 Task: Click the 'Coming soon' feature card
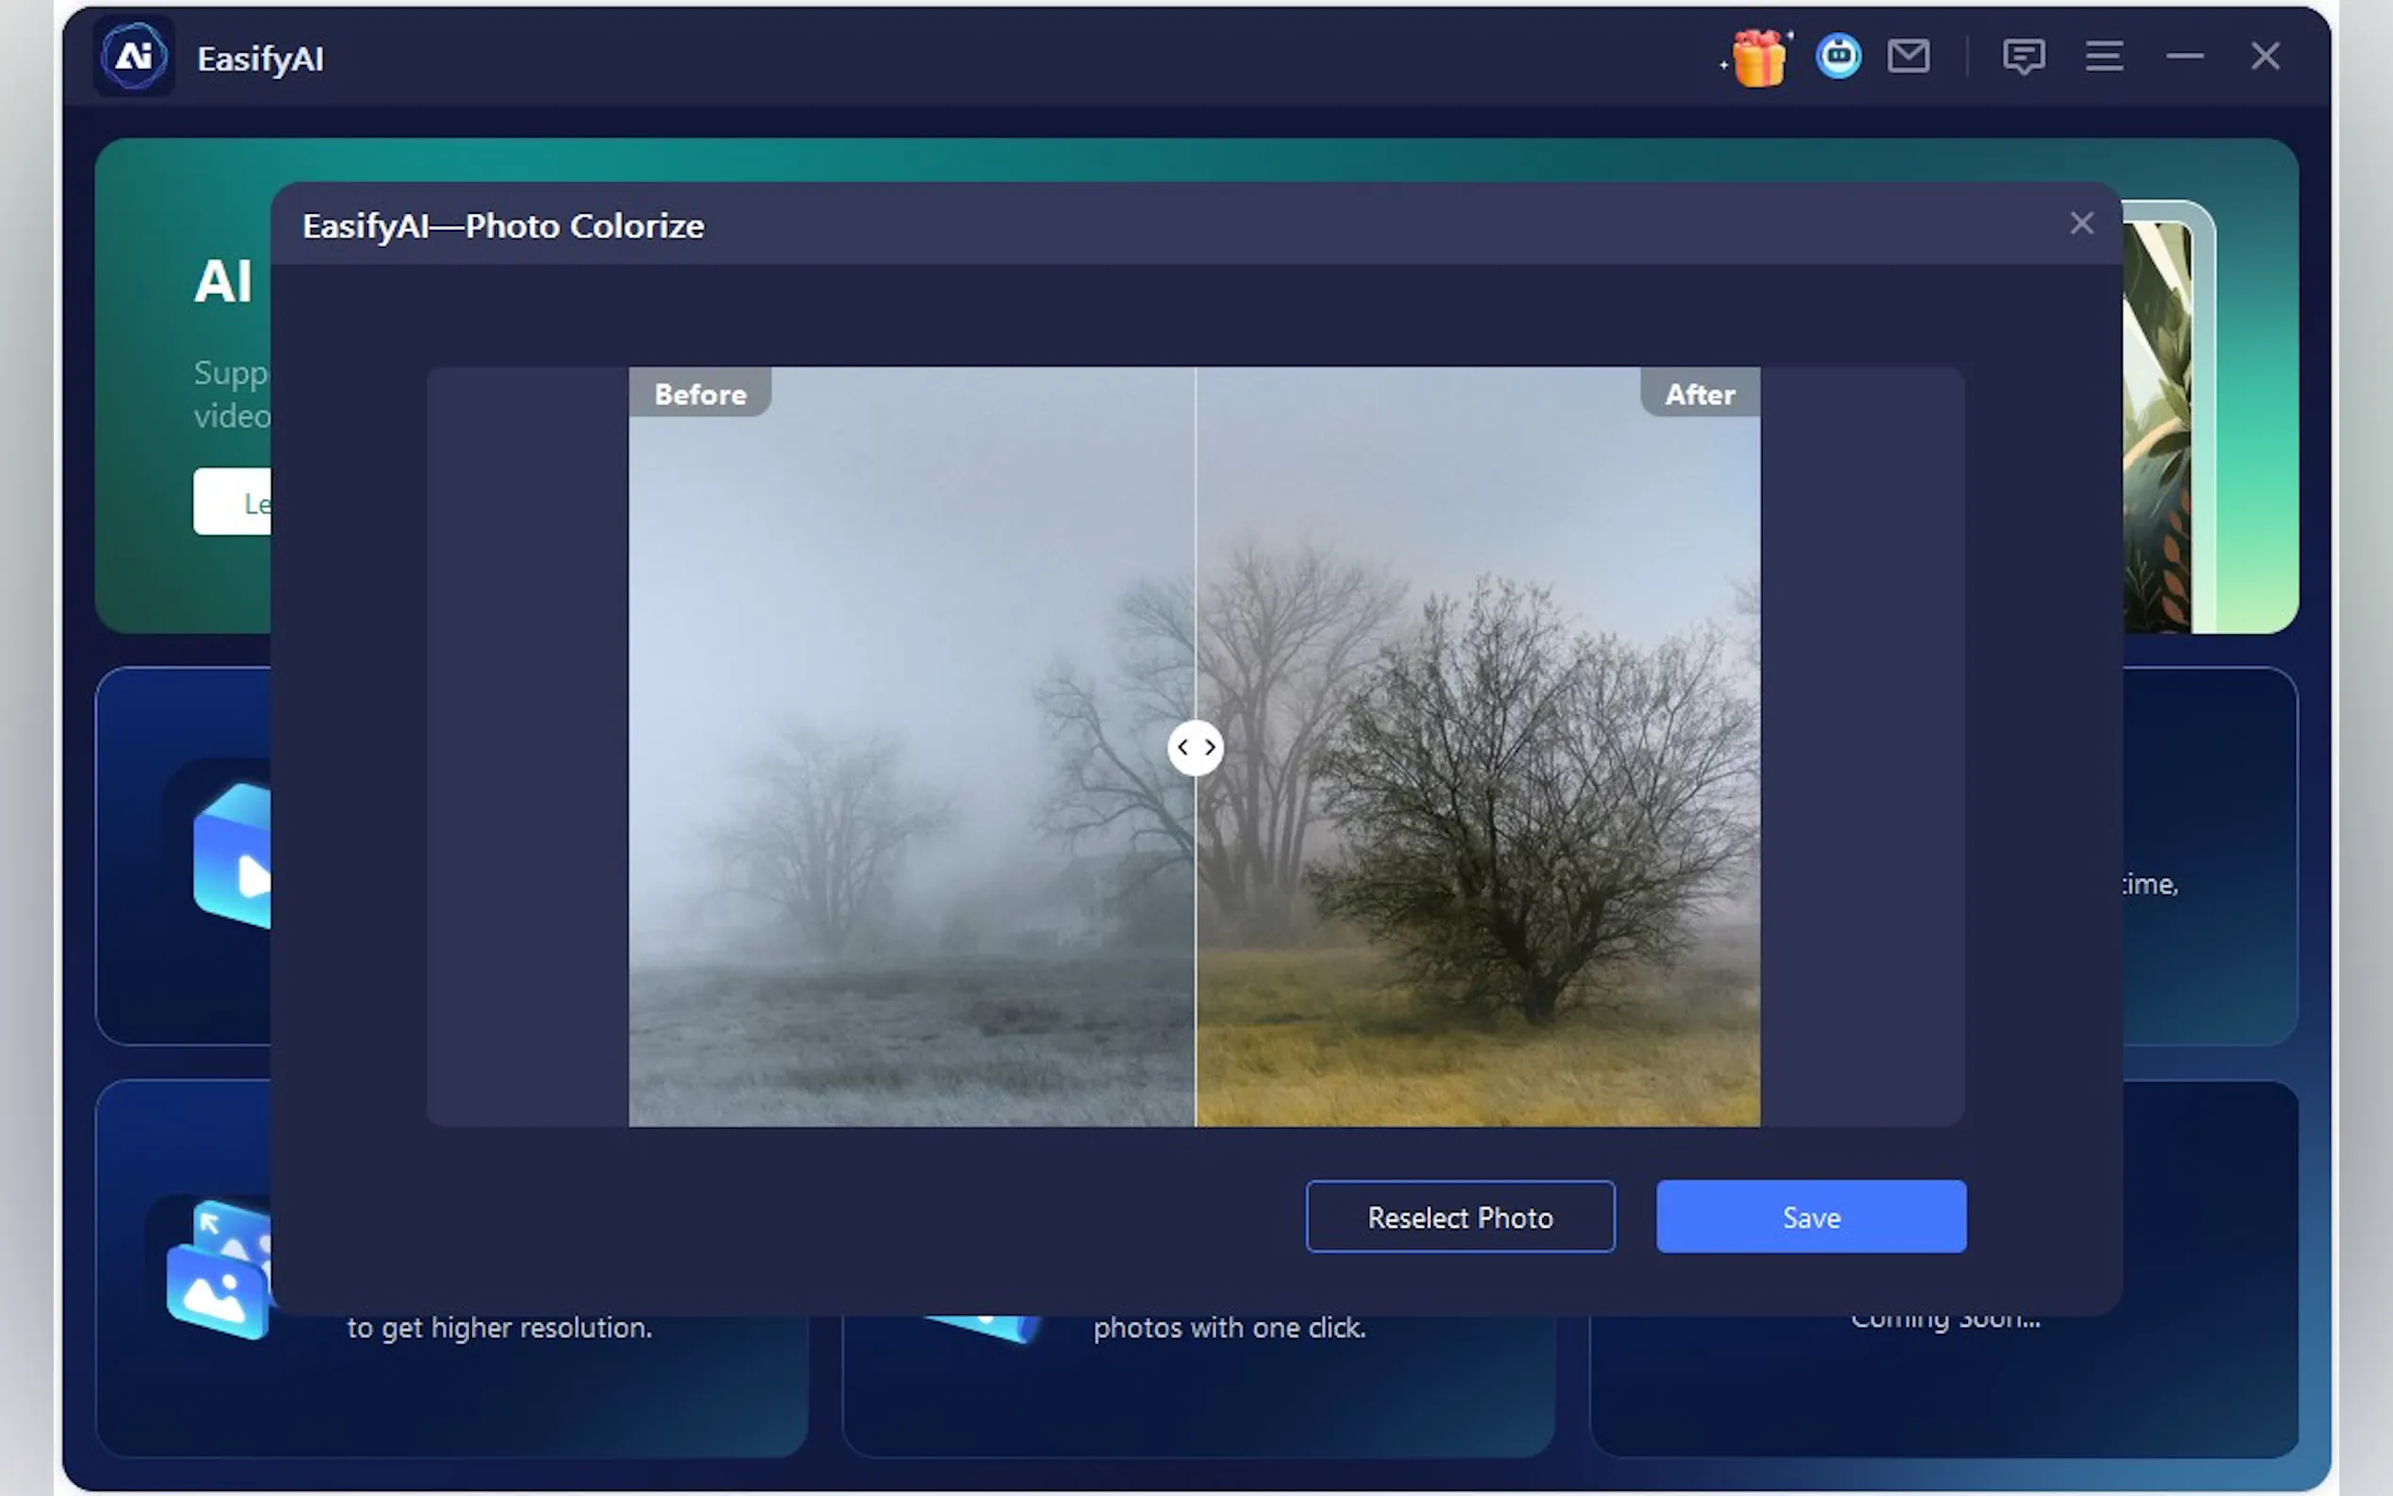[x=1943, y=1385]
